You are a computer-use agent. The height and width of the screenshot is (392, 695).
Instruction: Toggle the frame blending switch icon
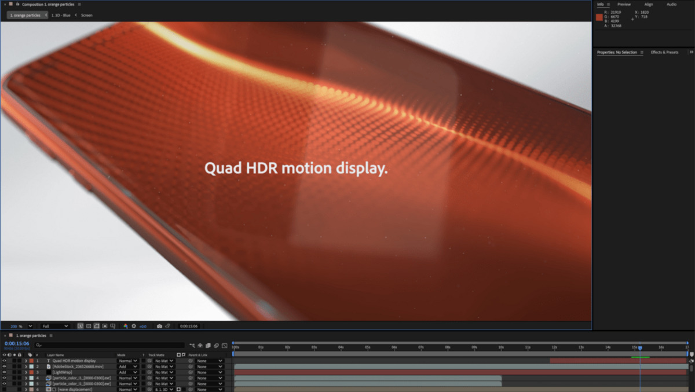[x=208, y=345]
